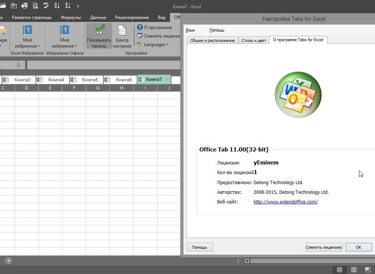Click the fx insert function icon
Screen dimensions: 375x274
pyautogui.click(x=19, y=65)
